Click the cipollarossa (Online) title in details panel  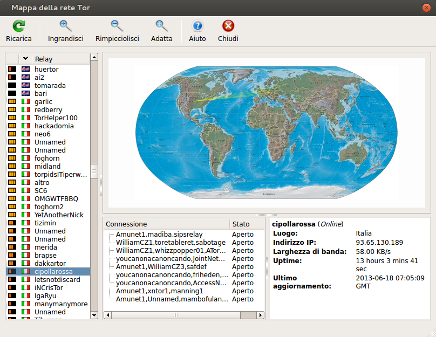point(308,224)
